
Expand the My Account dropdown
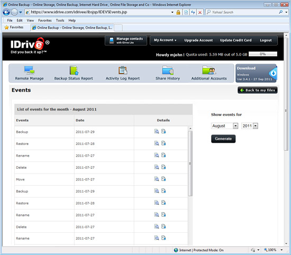point(165,40)
